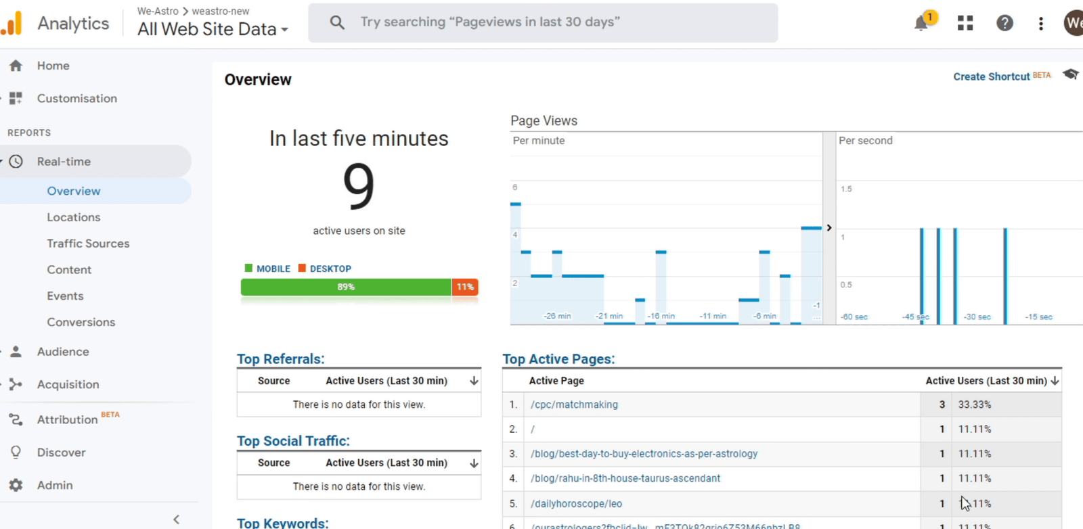
Task: Open the Top Social Traffic heading link
Action: [293, 441]
